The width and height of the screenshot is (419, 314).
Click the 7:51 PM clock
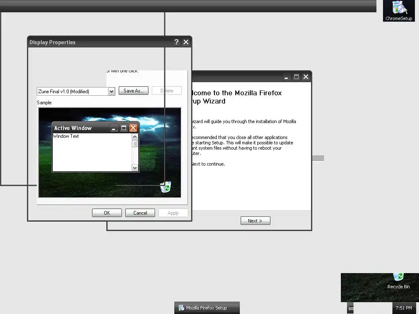tap(404, 308)
